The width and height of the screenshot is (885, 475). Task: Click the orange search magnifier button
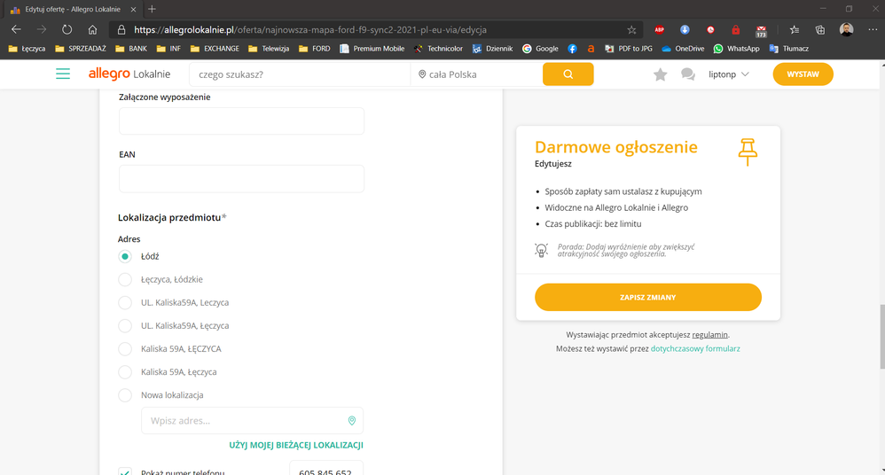tap(568, 74)
